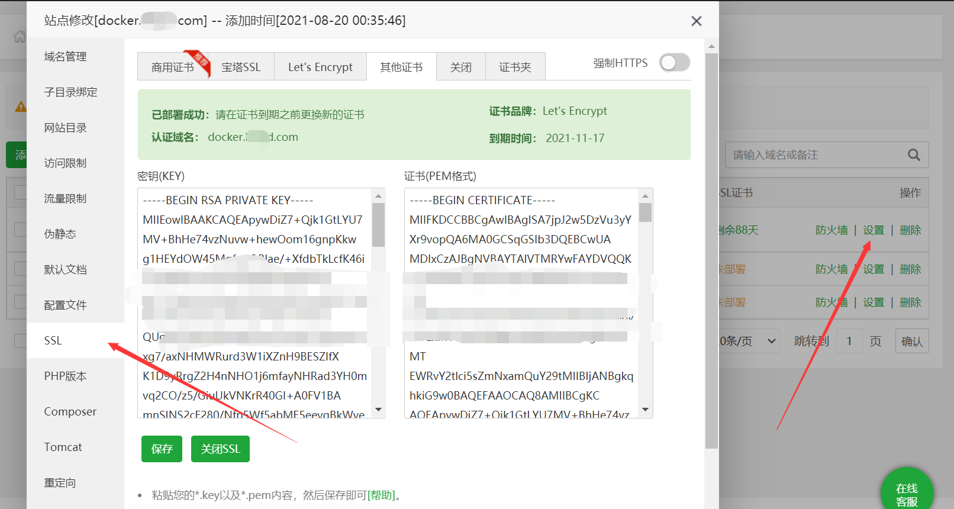Click 删除 in the 剩余88天 row
The image size is (954, 509).
coord(910,230)
